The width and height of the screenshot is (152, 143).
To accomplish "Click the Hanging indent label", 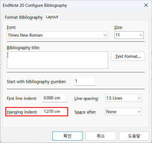I will pyautogui.click(x=22, y=112).
